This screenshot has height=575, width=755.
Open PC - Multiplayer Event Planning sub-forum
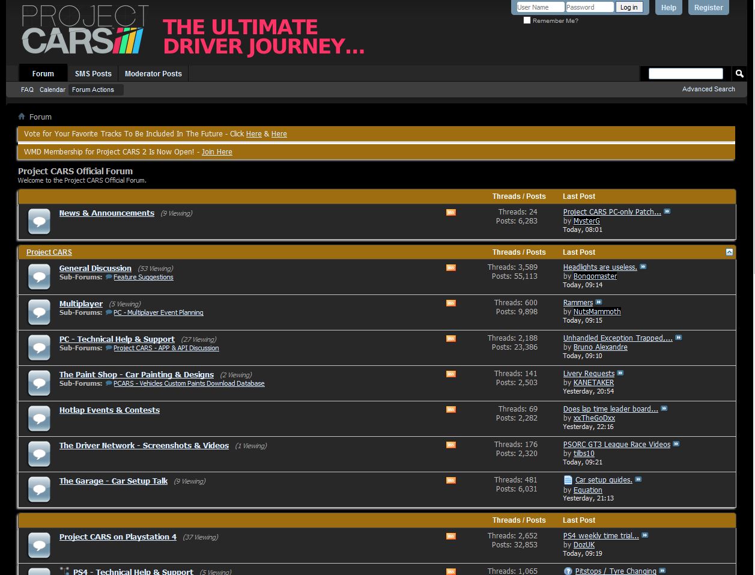click(x=159, y=312)
